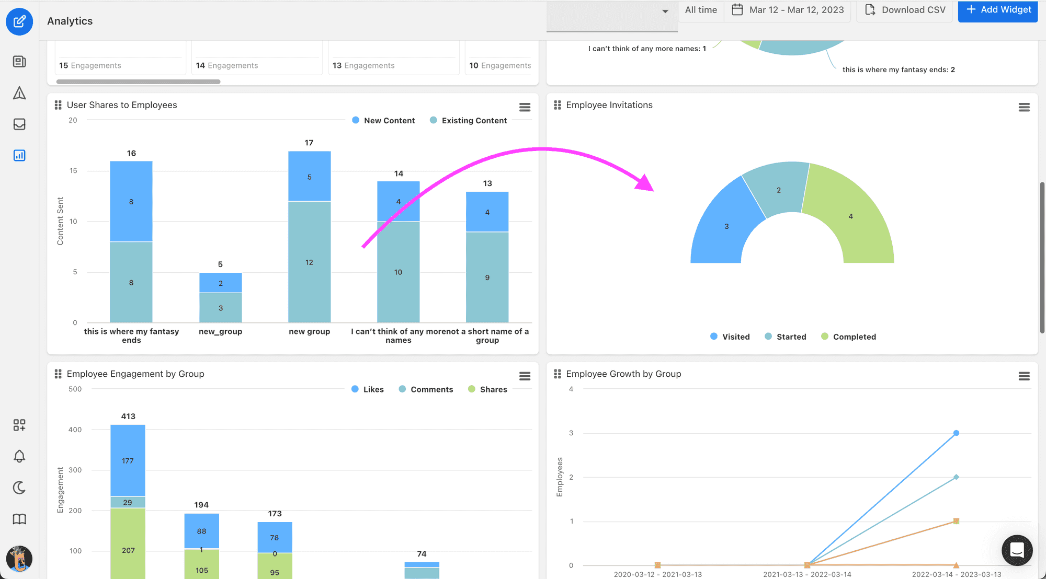Viewport: 1046px width, 579px height.
Task: Grab User Shares to Employees drag handle
Action: 58,105
